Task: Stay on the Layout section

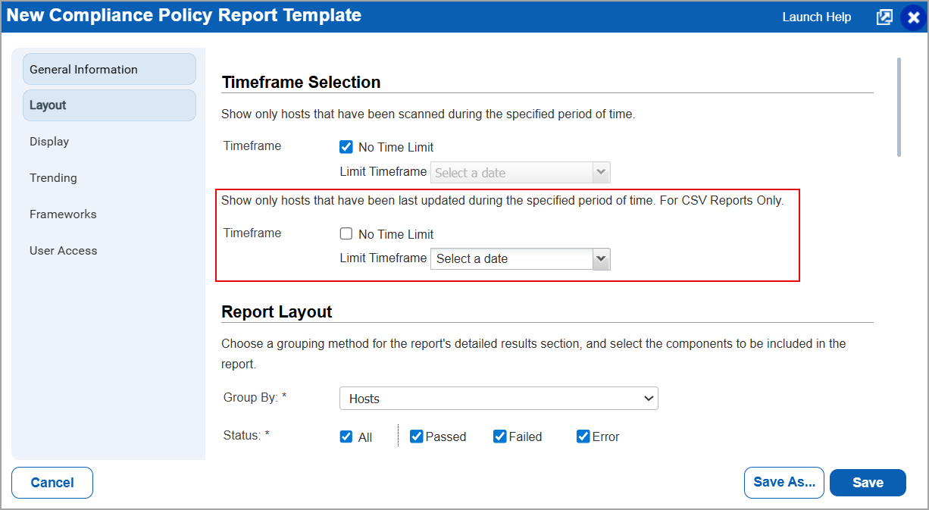Action: [46, 105]
